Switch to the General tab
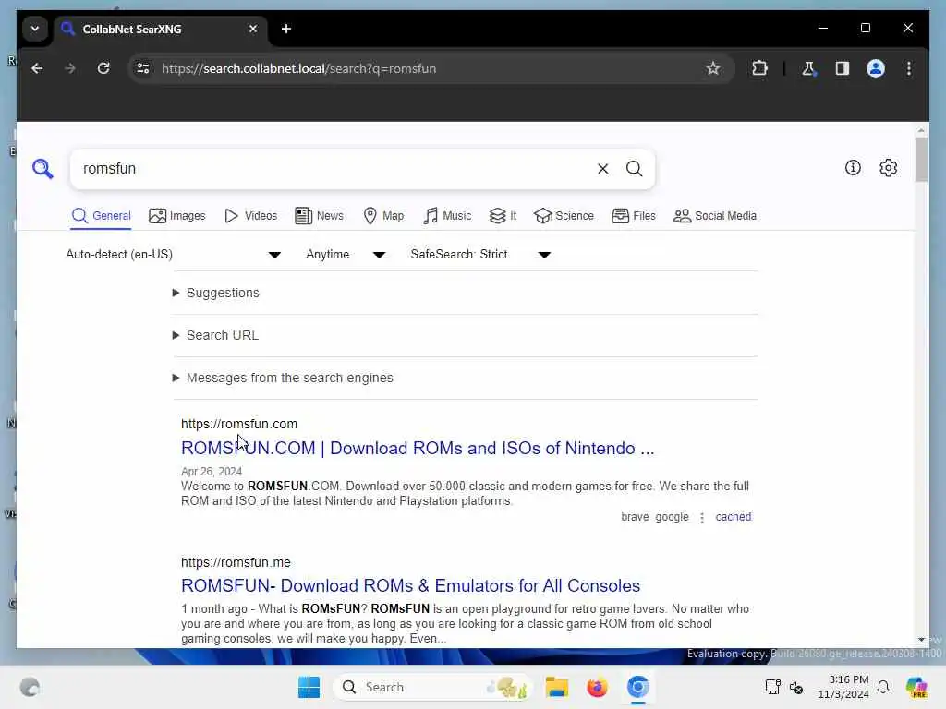 coord(101,216)
